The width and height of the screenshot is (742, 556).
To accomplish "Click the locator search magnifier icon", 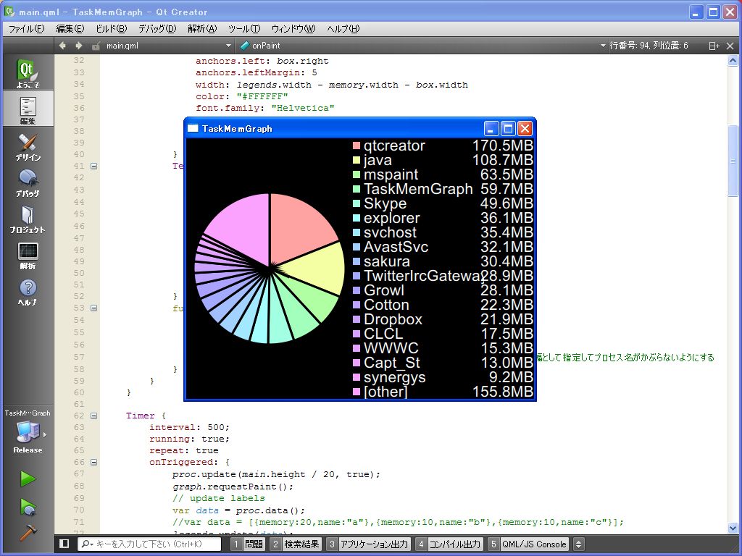I will point(87,544).
